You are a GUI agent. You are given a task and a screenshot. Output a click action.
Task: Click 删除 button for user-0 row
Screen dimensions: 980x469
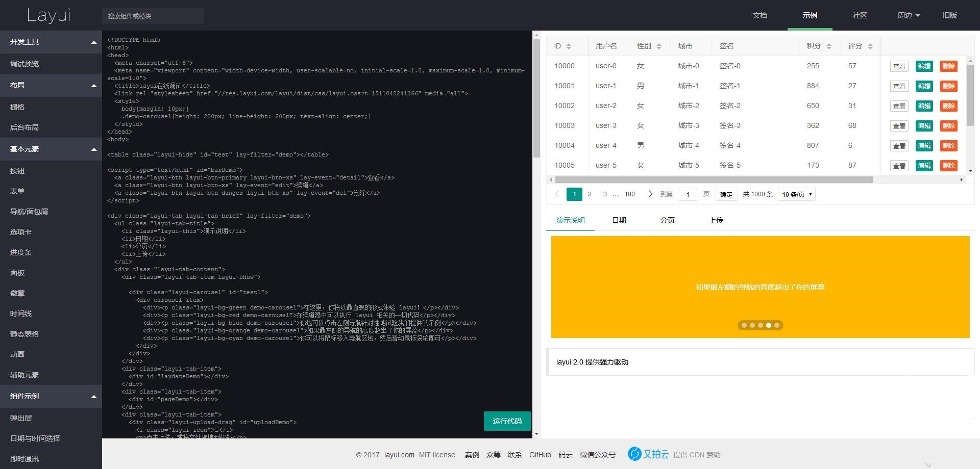pyautogui.click(x=948, y=66)
